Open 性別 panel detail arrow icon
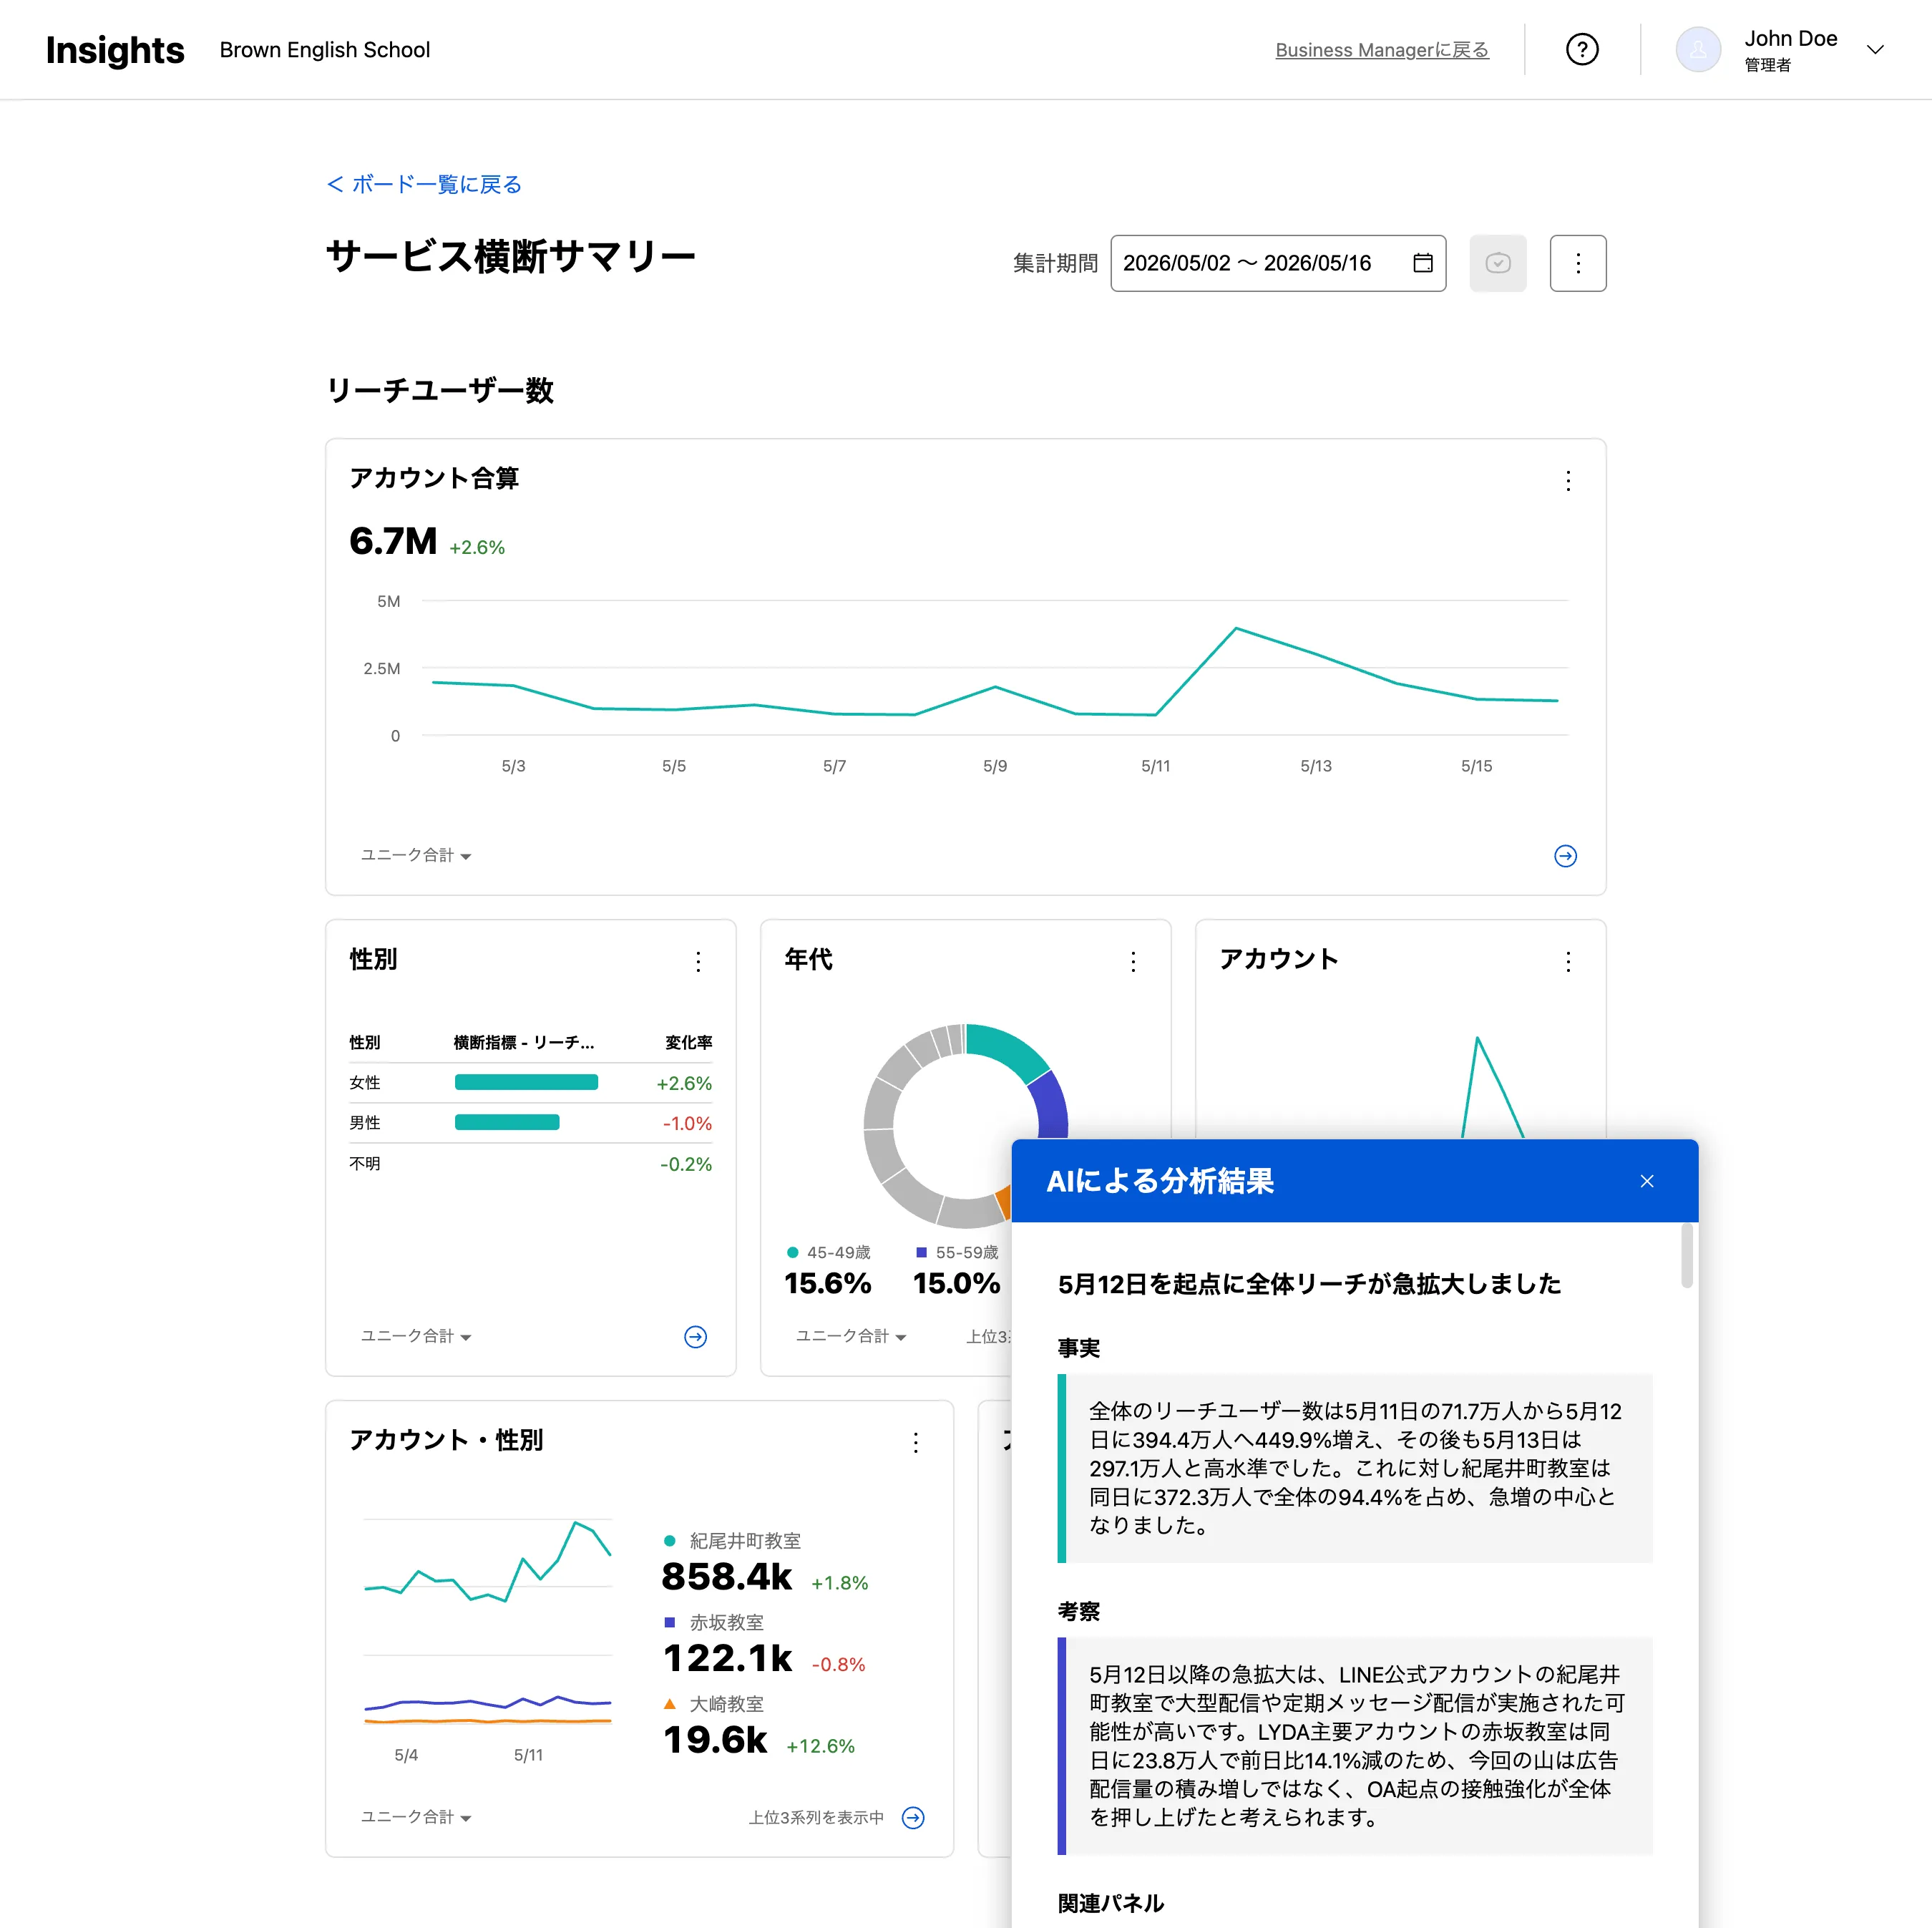Viewport: 1932px width, 1928px height. tap(695, 1337)
